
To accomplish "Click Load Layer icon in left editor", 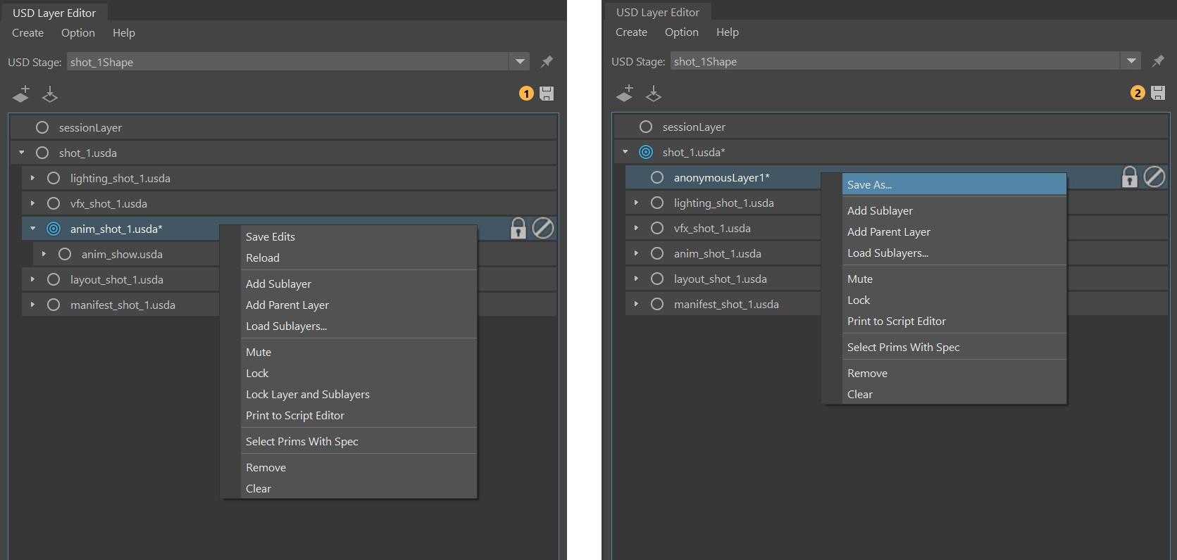I will click(x=50, y=94).
